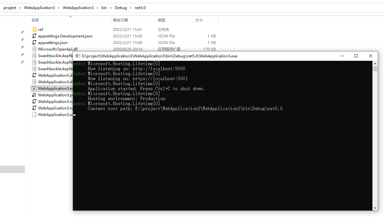
Task: Click the console scrollbar down arrow
Action: tap(375, 208)
